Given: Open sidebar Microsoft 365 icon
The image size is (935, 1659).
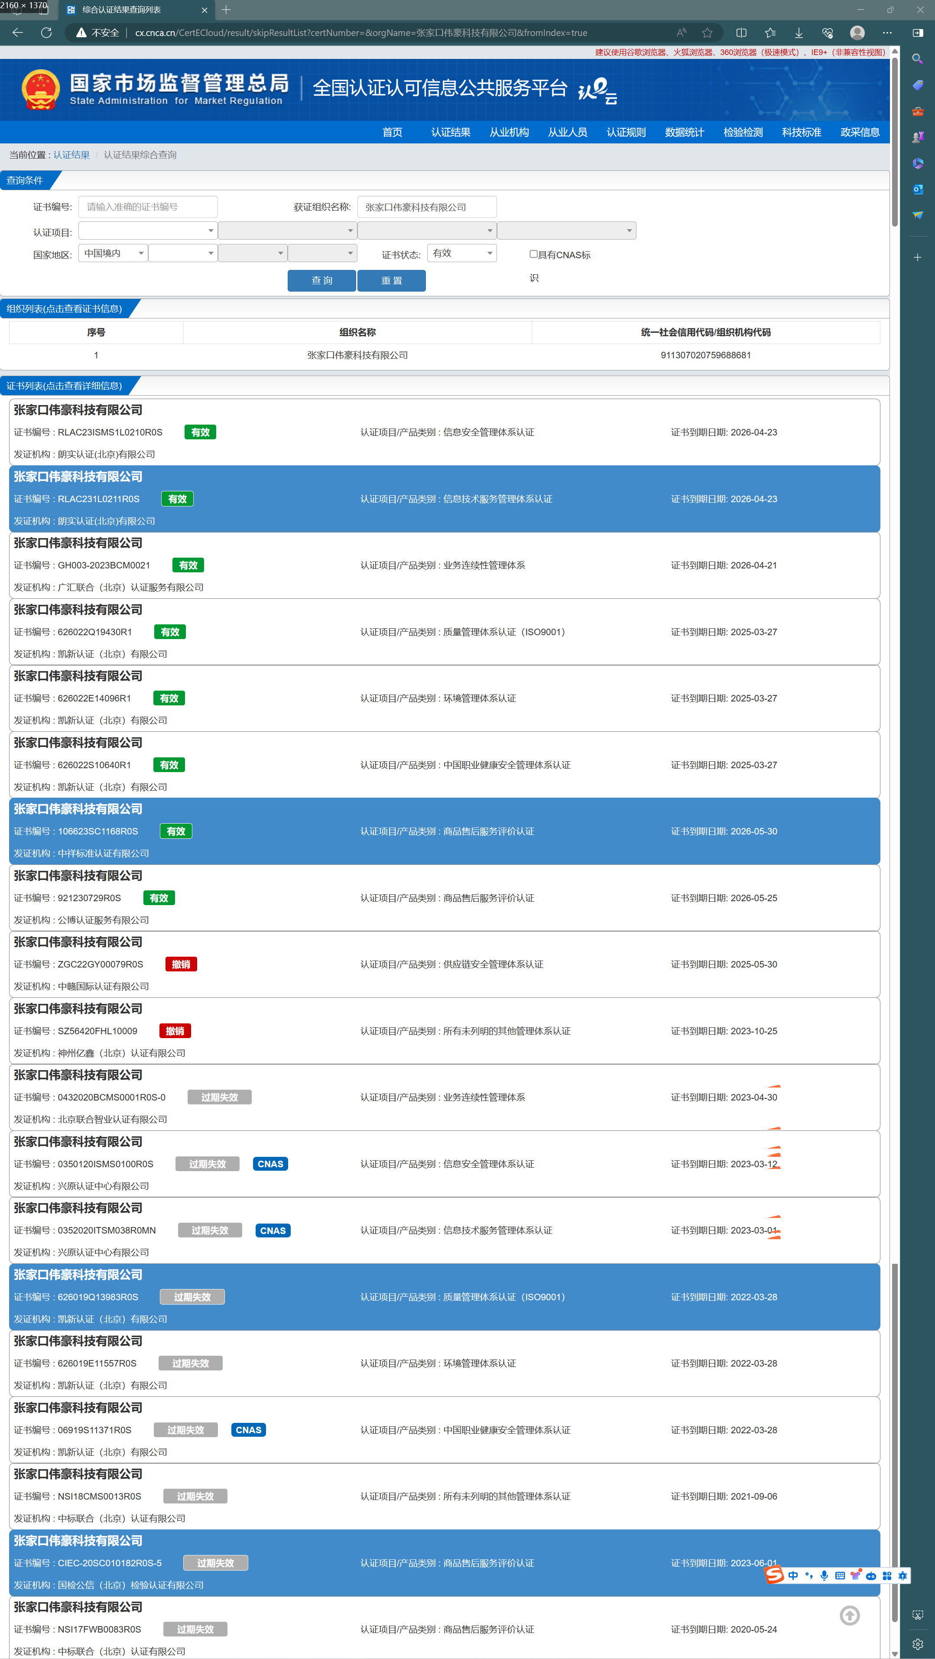Looking at the screenshot, I should click(918, 163).
